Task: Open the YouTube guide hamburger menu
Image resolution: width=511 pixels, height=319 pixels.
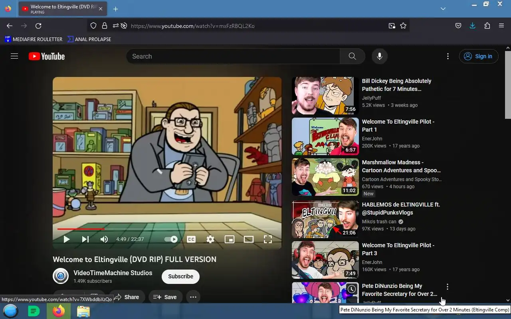Action: [x=14, y=56]
